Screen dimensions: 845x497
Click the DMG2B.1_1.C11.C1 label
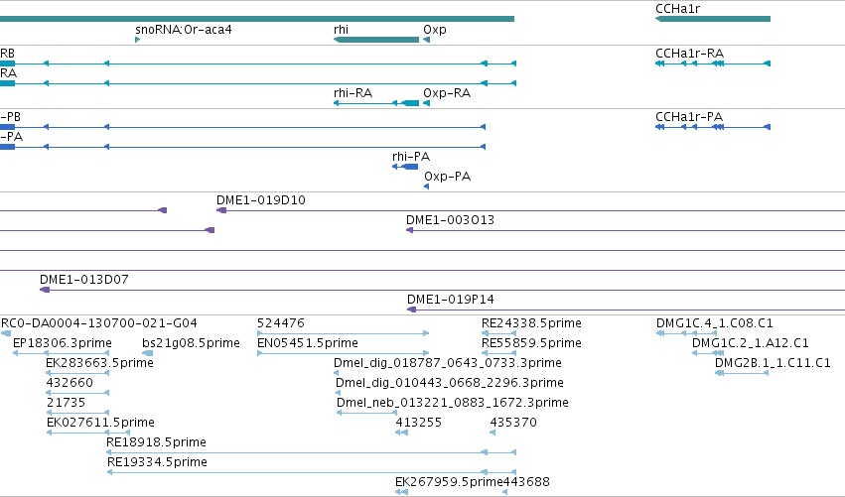point(773,363)
